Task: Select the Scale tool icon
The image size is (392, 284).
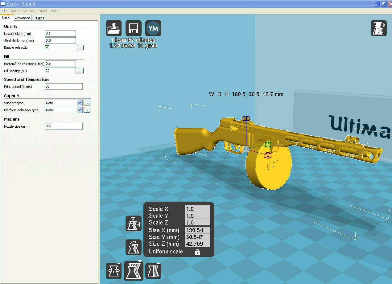Action: (x=133, y=271)
